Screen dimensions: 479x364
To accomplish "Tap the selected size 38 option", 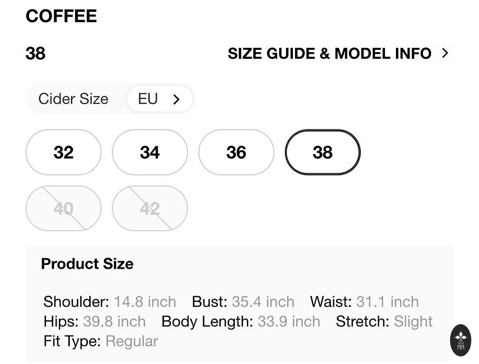I will click(x=322, y=152).
